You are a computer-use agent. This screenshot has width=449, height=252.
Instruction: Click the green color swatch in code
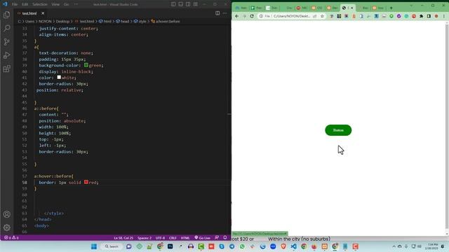pyautogui.click(x=86, y=65)
